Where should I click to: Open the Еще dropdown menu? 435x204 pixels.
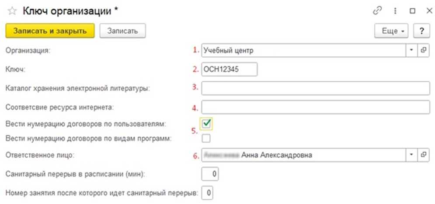pyautogui.click(x=392, y=31)
